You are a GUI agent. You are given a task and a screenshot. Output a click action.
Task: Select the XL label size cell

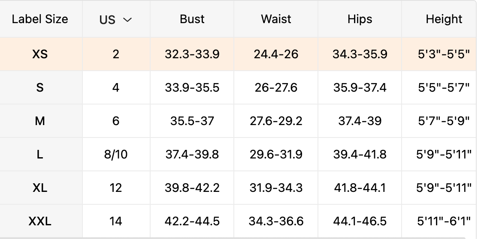click(41, 188)
